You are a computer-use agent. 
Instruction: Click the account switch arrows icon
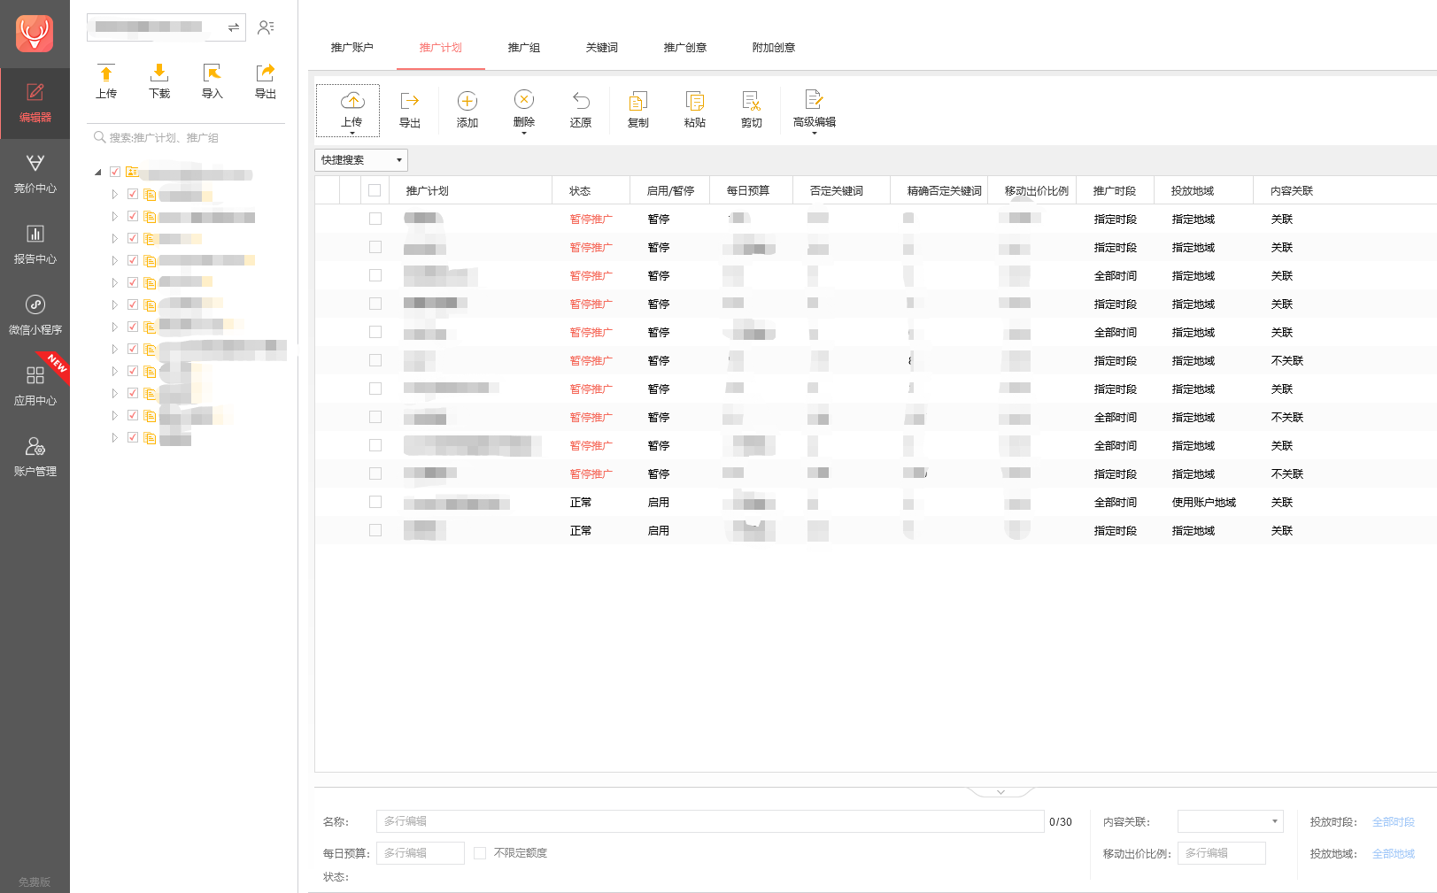234,27
